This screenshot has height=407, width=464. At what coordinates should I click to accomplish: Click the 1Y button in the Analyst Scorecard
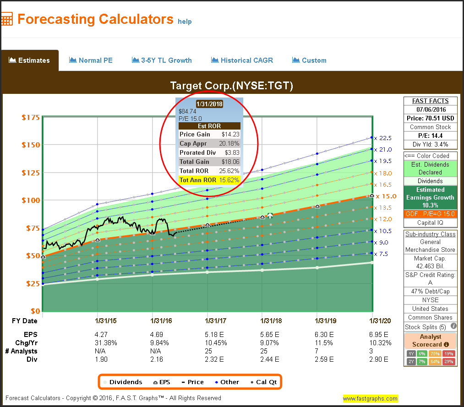tap(411, 353)
